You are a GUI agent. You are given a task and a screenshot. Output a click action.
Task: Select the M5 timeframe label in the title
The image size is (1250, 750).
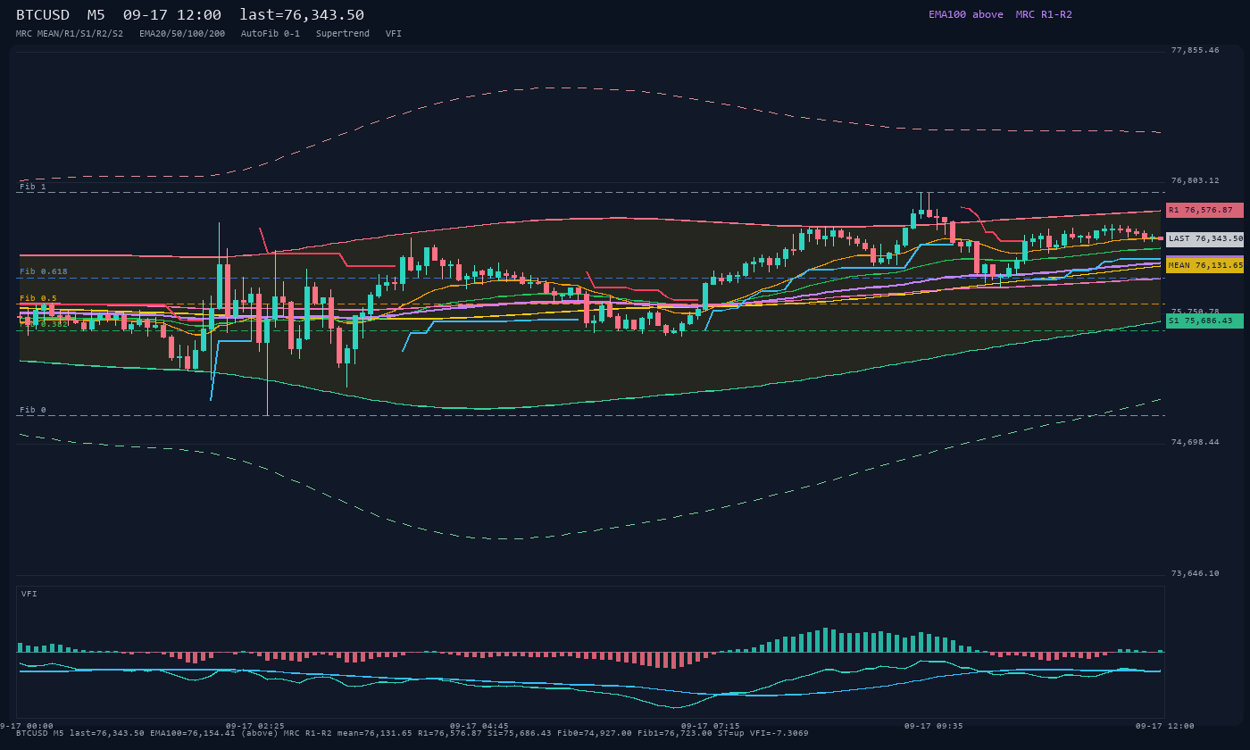click(96, 14)
